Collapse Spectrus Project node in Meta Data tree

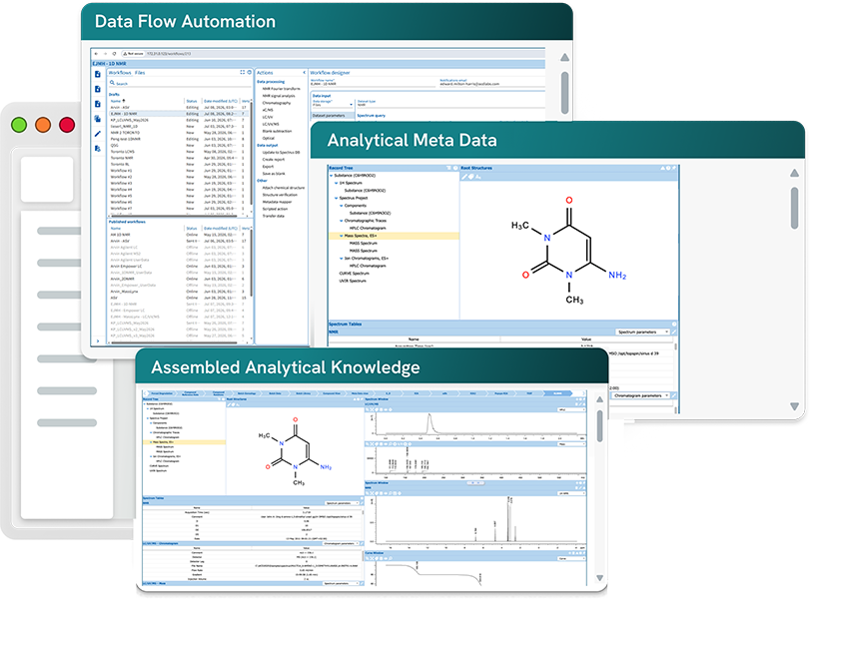(337, 198)
